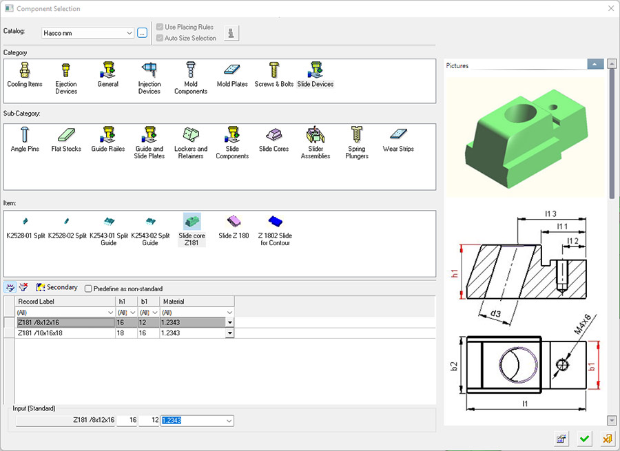Click the catalog information button

(x=231, y=33)
